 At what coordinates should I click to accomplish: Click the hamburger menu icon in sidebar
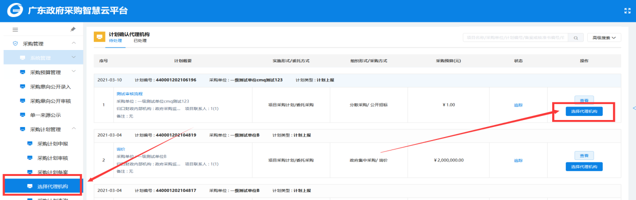[15, 30]
